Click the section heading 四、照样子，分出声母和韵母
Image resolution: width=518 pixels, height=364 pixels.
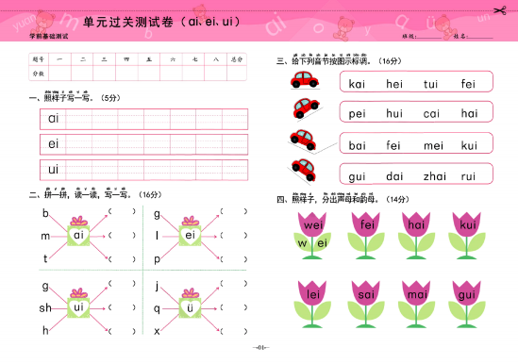click(326, 198)
